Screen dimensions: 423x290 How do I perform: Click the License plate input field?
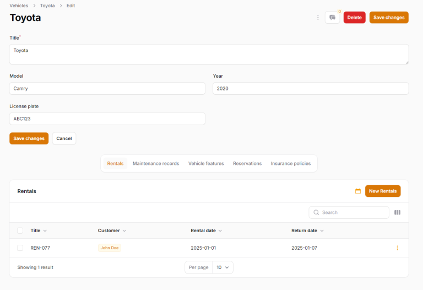click(107, 119)
